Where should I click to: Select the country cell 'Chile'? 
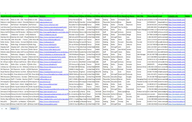pyautogui.click(x=91, y=92)
